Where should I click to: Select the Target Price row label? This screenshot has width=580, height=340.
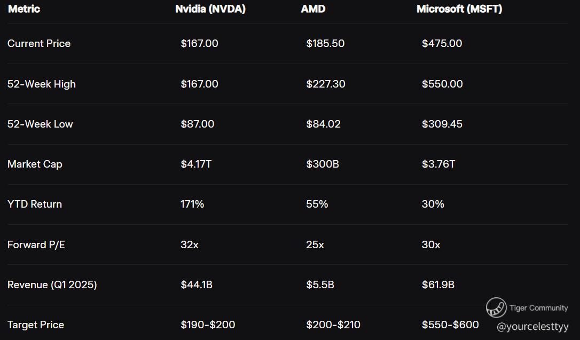(x=36, y=325)
